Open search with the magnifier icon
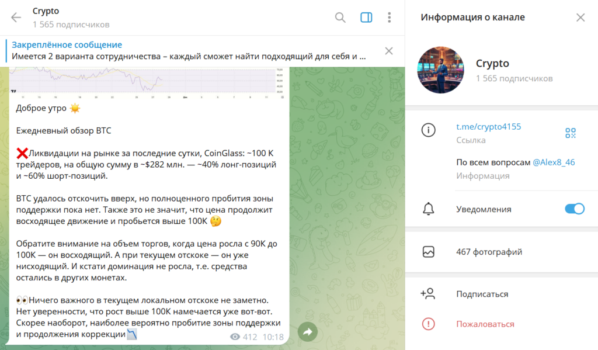This screenshot has height=350, width=598. (340, 17)
